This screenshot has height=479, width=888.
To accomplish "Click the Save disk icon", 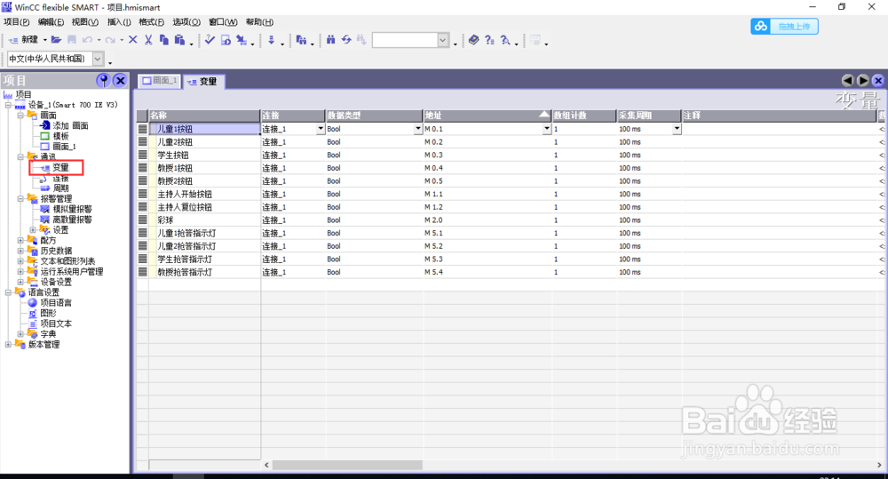I will 71,40.
